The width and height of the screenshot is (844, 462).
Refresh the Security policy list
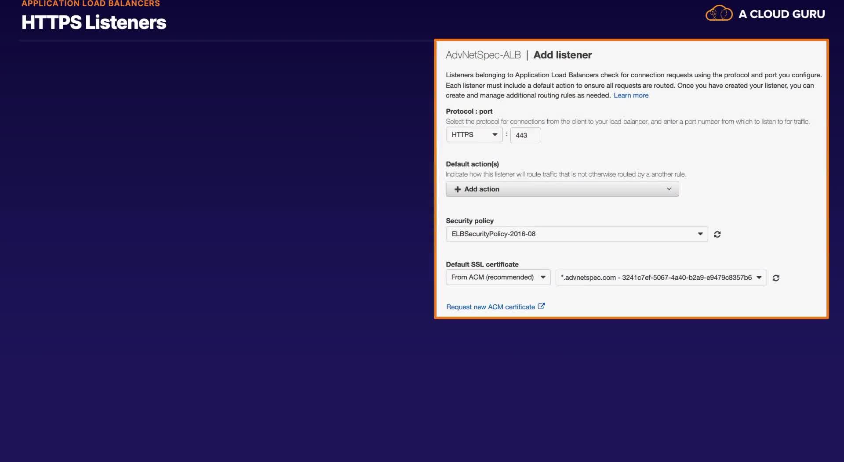point(717,234)
